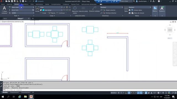Click the Directriz múltiple tool

(x=94, y=9)
